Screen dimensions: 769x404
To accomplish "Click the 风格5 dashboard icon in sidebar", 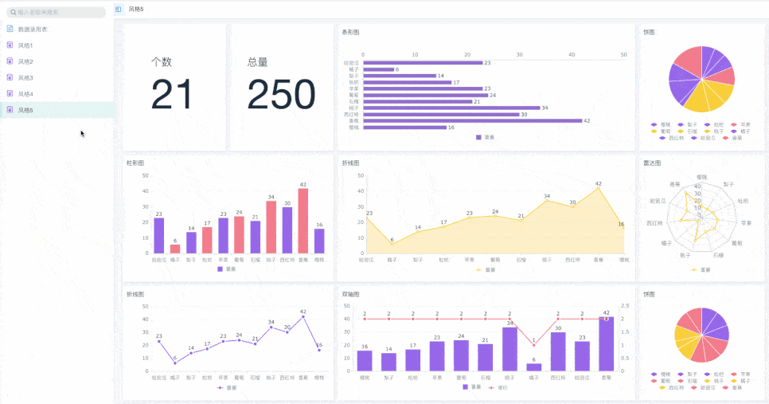I will 10,110.
